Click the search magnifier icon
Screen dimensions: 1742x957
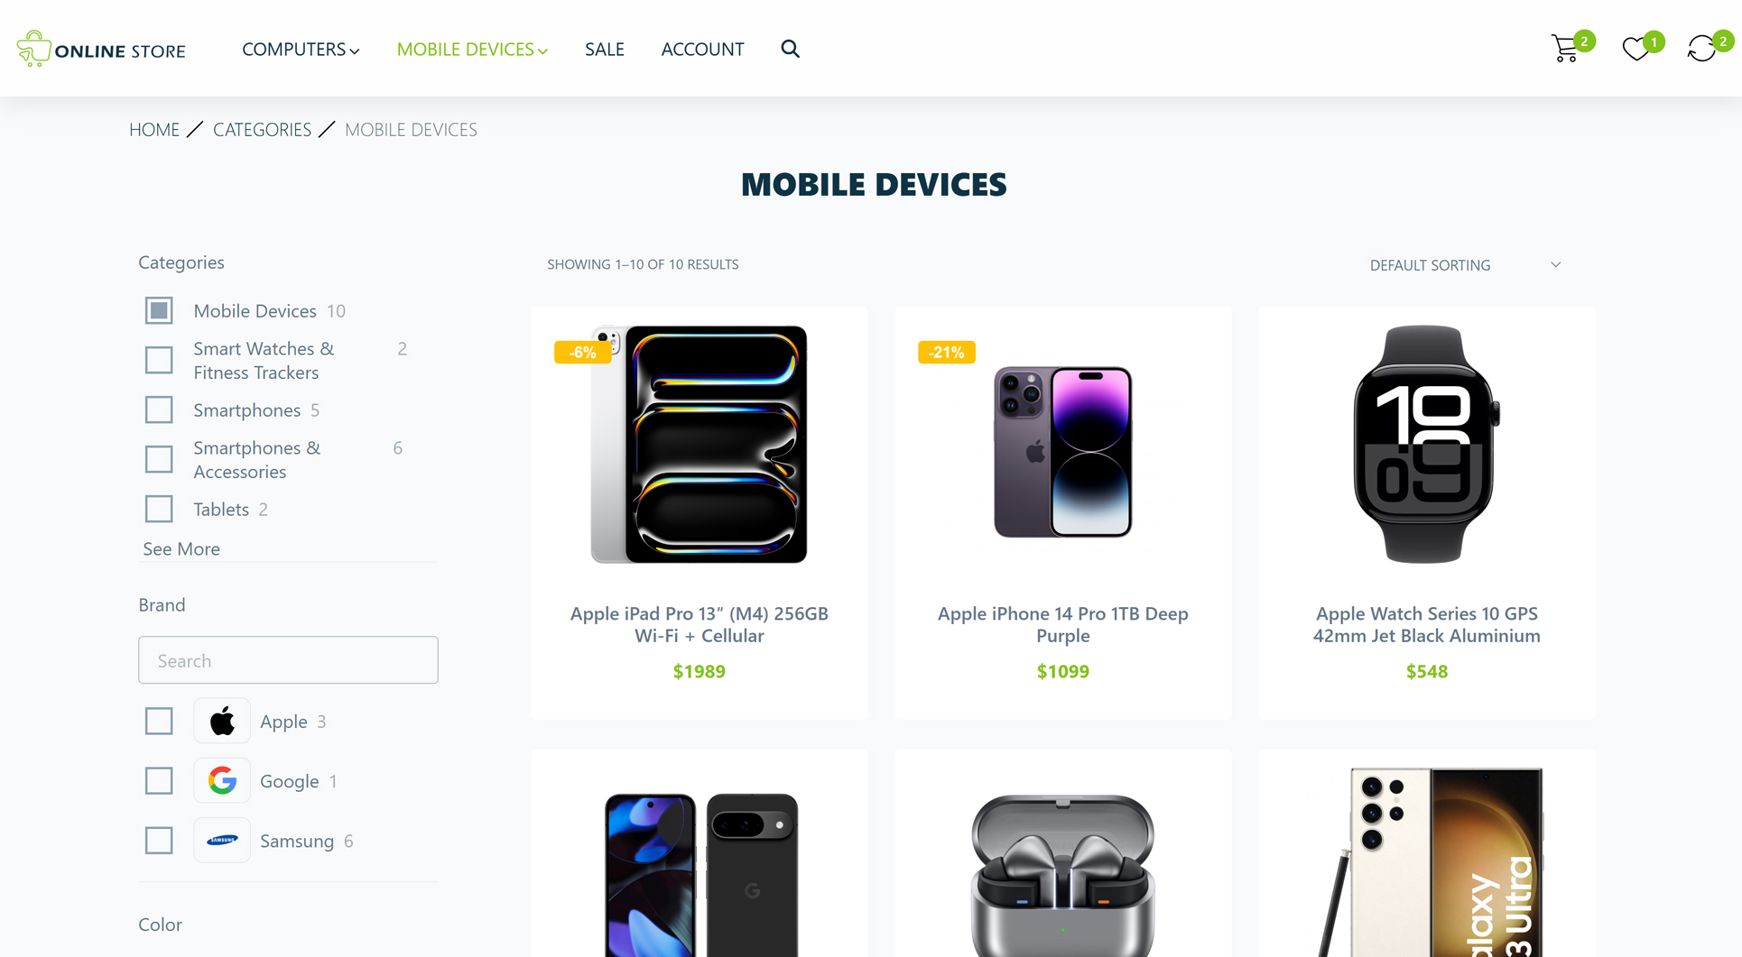(x=790, y=49)
